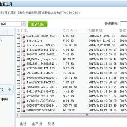127x127 pixels.
Task: Click the file icon beside 866085773731360194
Action: [x=23, y=105]
